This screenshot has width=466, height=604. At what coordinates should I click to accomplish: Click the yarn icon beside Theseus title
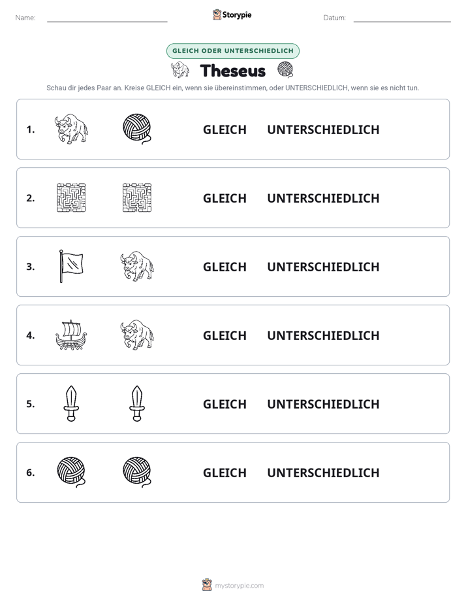(x=285, y=70)
